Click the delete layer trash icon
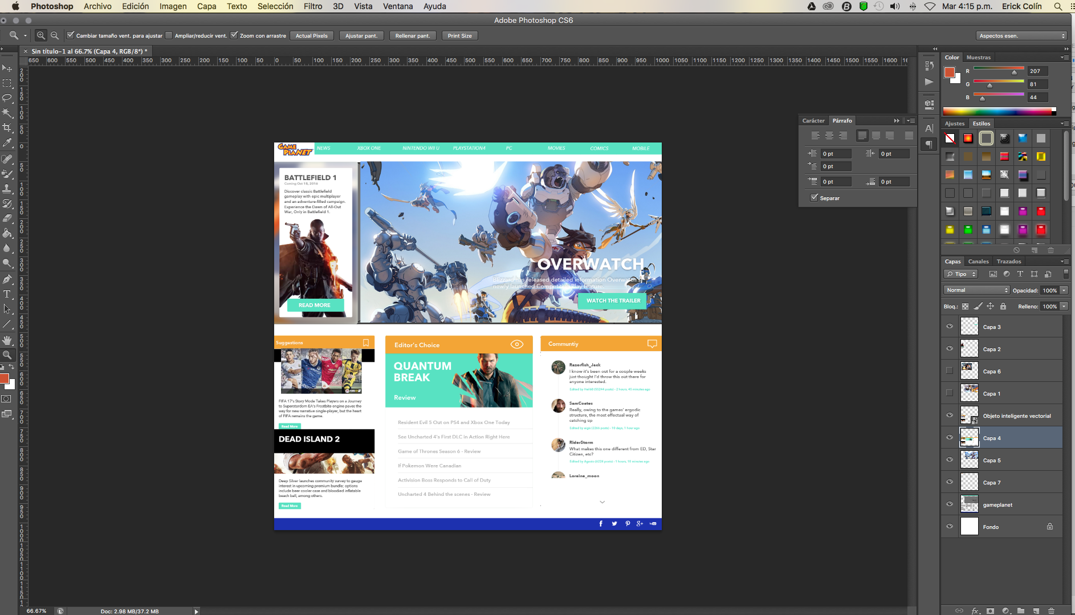Viewport: 1075px width, 615px height. click(1052, 610)
